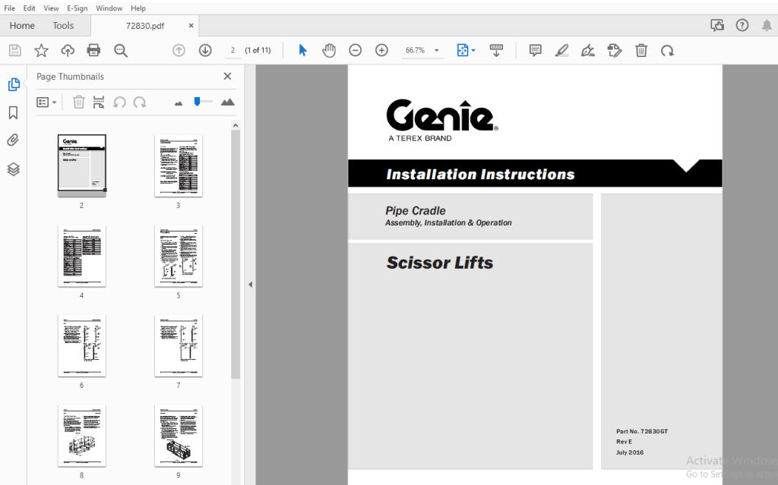The image size is (778, 485).
Task: Open the Comment tool
Action: [535, 50]
